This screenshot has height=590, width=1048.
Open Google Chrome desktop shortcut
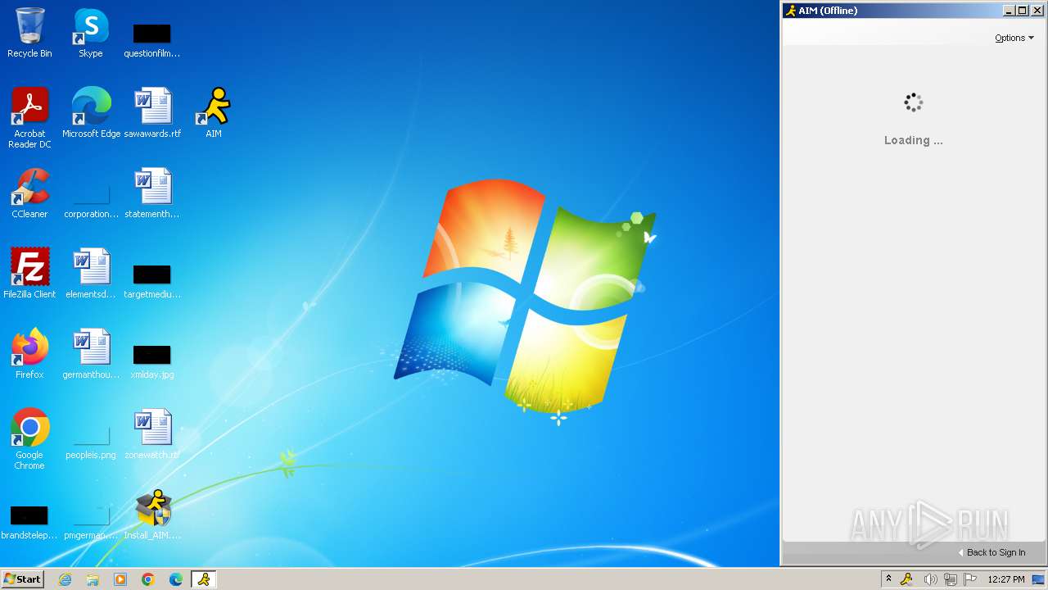pos(29,439)
